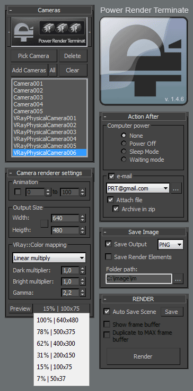
Task: Open the 15% | 100x75 preview size dropdown
Action: [62, 309]
